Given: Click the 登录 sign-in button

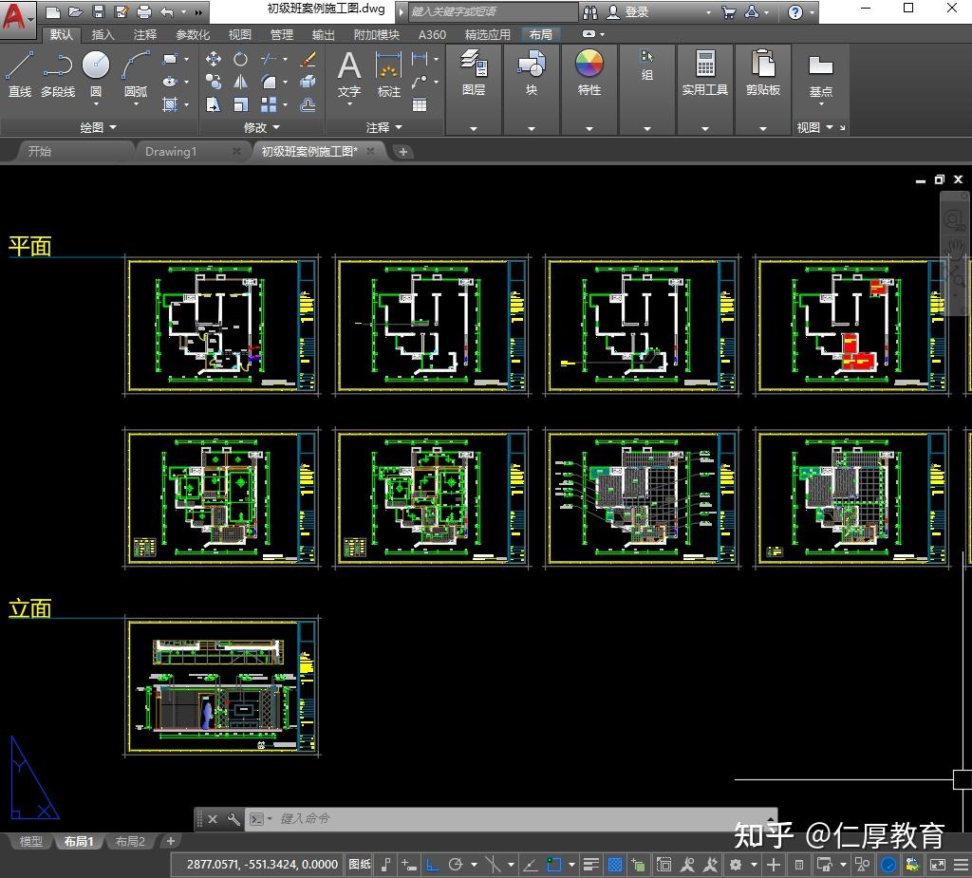Looking at the screenshot, I should coord(628,11).
